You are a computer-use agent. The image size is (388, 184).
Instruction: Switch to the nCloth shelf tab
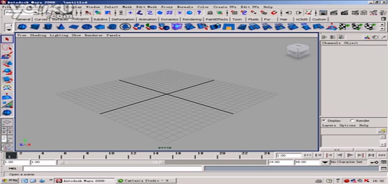301,19
